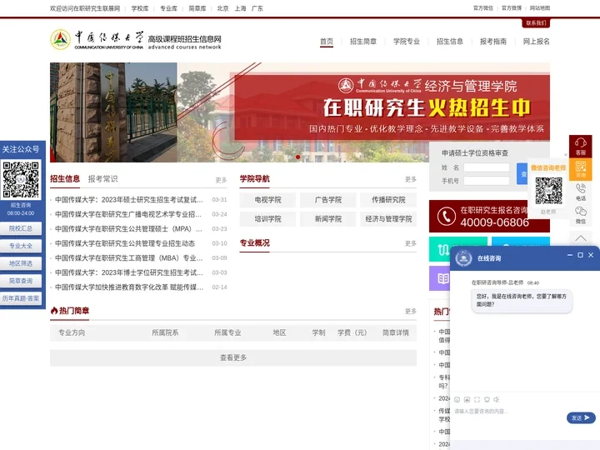Close the 在线咨询 chat window
Image resolution: width=600 pixels, height=450 pixels.
pyautogui.click(x=591, y=255)
